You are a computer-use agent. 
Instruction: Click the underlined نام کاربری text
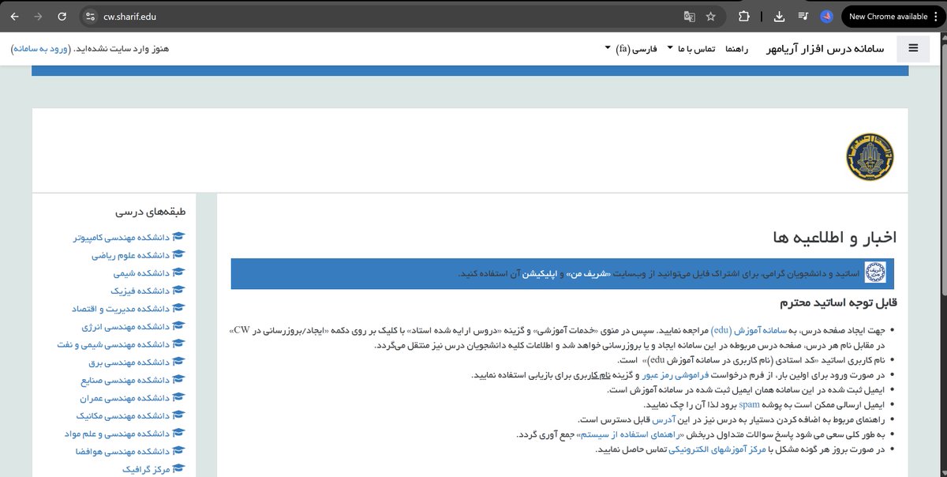[x=601, y=374]
